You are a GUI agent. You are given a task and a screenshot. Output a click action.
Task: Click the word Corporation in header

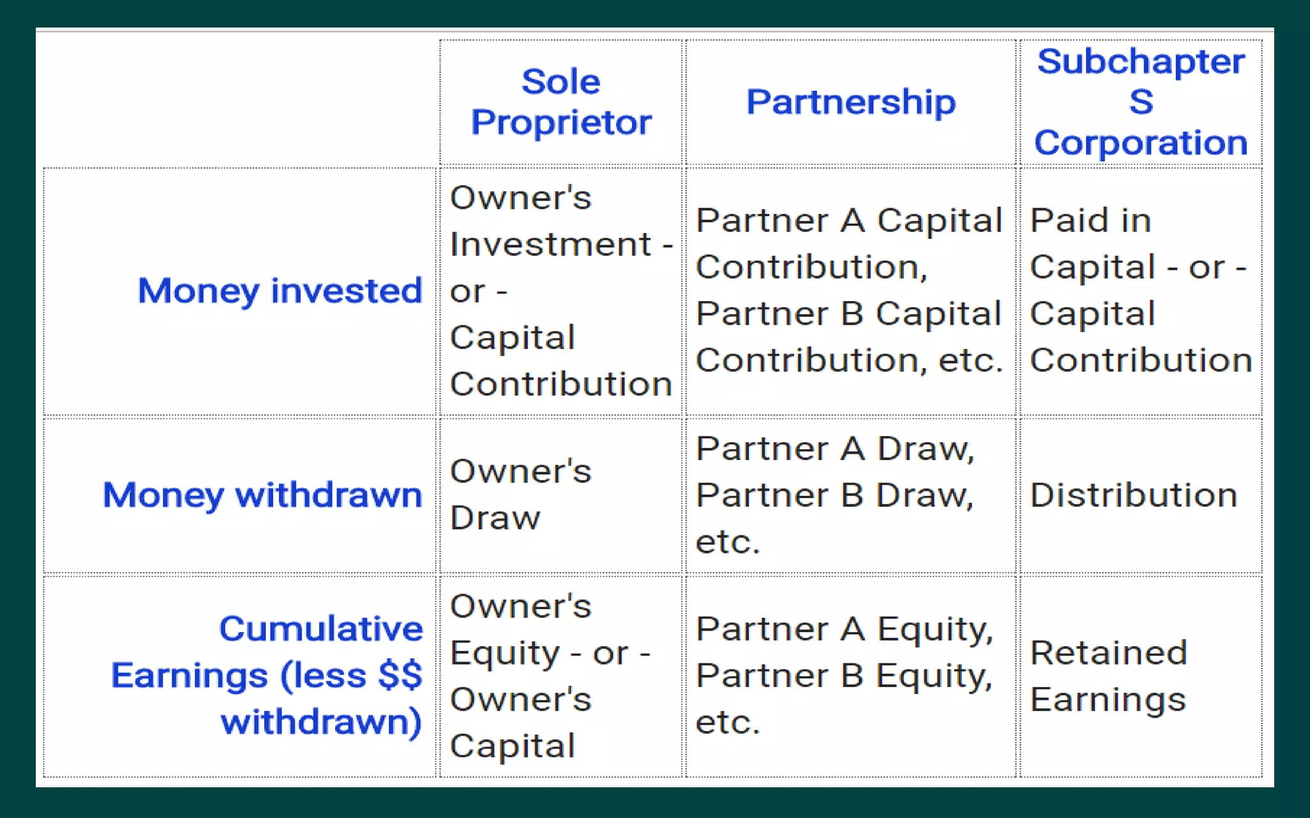pos(1140,143)
